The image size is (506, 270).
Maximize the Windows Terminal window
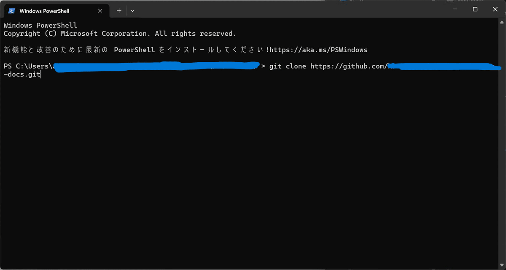pos(475,9)
